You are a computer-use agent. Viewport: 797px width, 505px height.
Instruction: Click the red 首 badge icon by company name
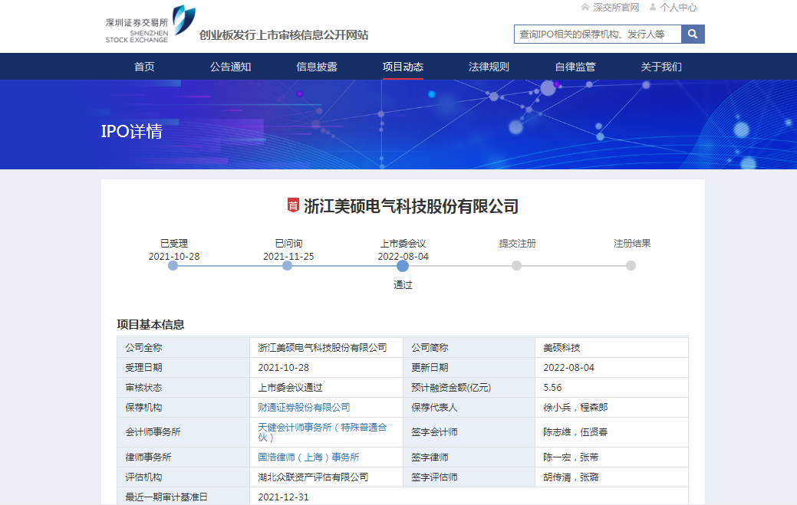(293, 205)
